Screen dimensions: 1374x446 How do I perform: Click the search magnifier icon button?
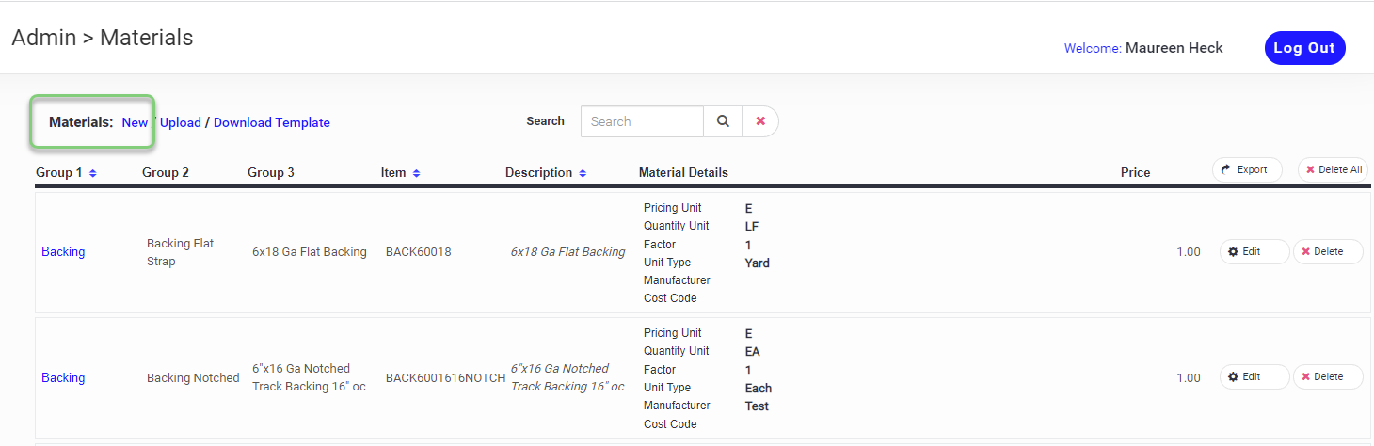click(723, 121)
